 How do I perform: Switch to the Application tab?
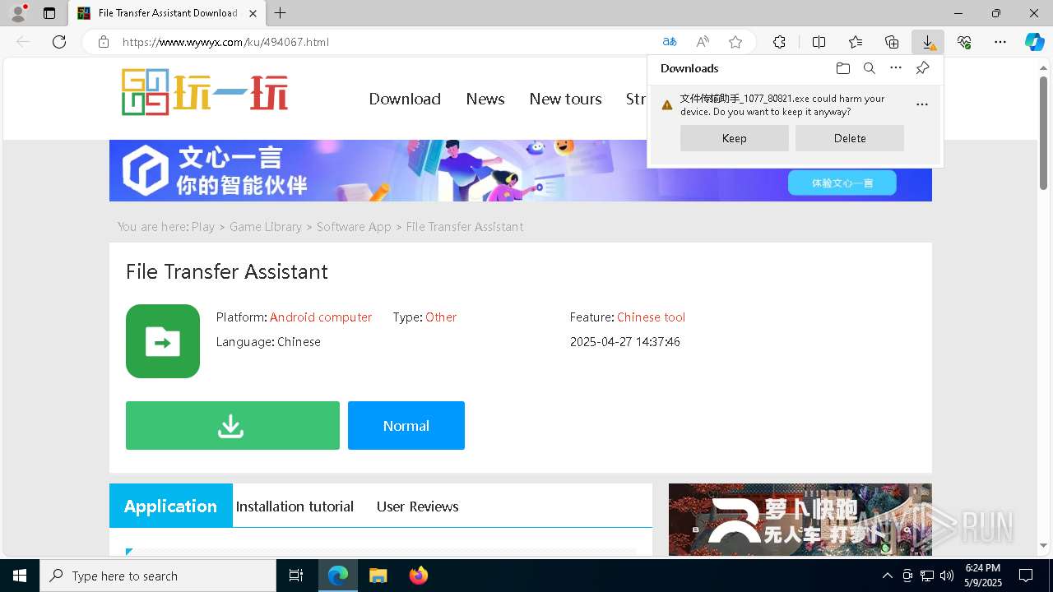tap(171, 506)
